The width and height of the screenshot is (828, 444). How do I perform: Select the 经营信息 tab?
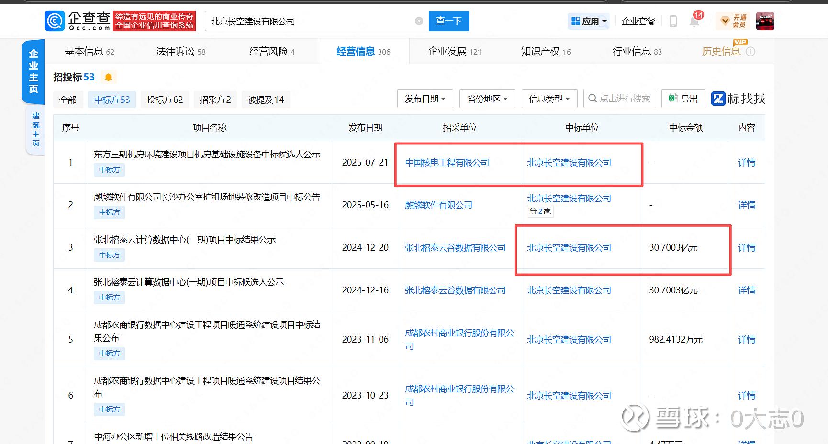click(x=363, y=52)
